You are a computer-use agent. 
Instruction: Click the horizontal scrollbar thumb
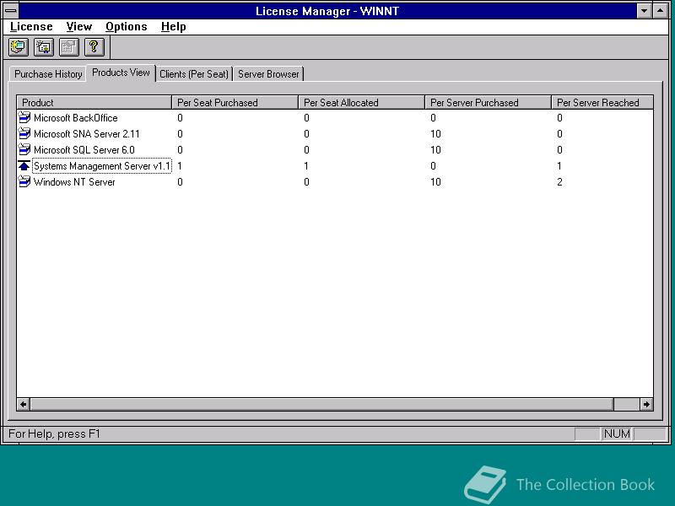pyautogui.click(x=321, y=404)
